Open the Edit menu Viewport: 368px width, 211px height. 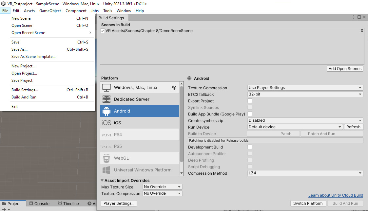coord(16,10)
